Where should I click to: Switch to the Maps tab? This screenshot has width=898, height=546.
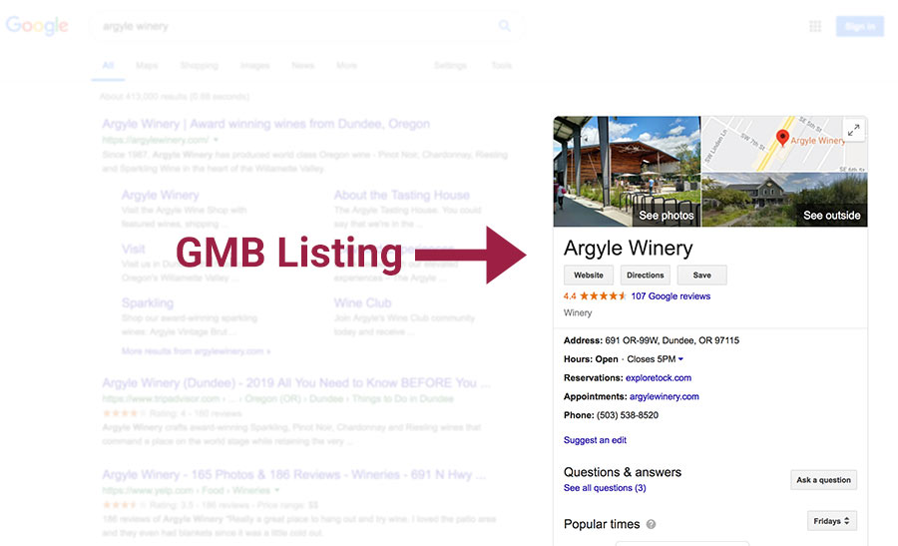tap(147, 65)
